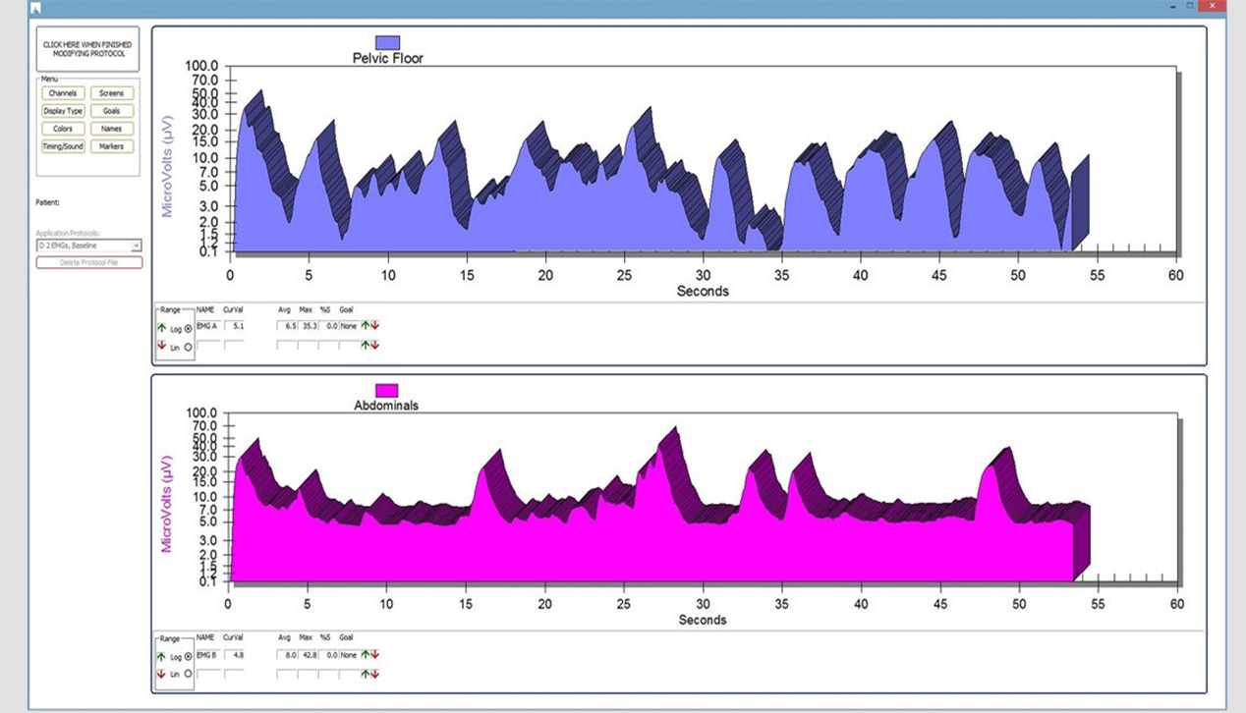Viewport: 1246px width, 713px height.
Task: Select Lin range for the Abdominals graph
Action: pyautogui.click(x=188, y=675)
